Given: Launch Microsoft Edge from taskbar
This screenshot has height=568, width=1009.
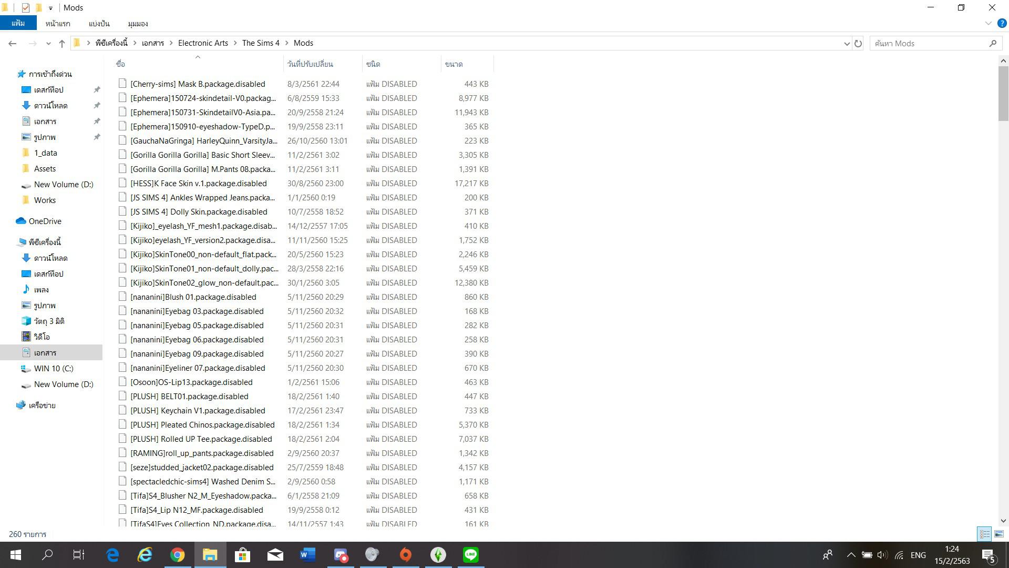Looking at the screenshot, I should (112, 555).
